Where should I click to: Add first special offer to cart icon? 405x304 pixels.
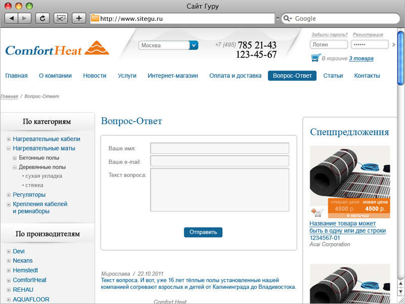[317, 212]
